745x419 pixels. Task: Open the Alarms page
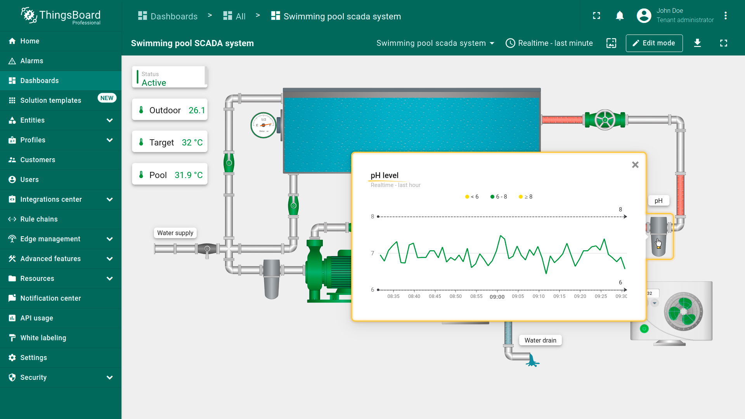(x=32, y=61)
